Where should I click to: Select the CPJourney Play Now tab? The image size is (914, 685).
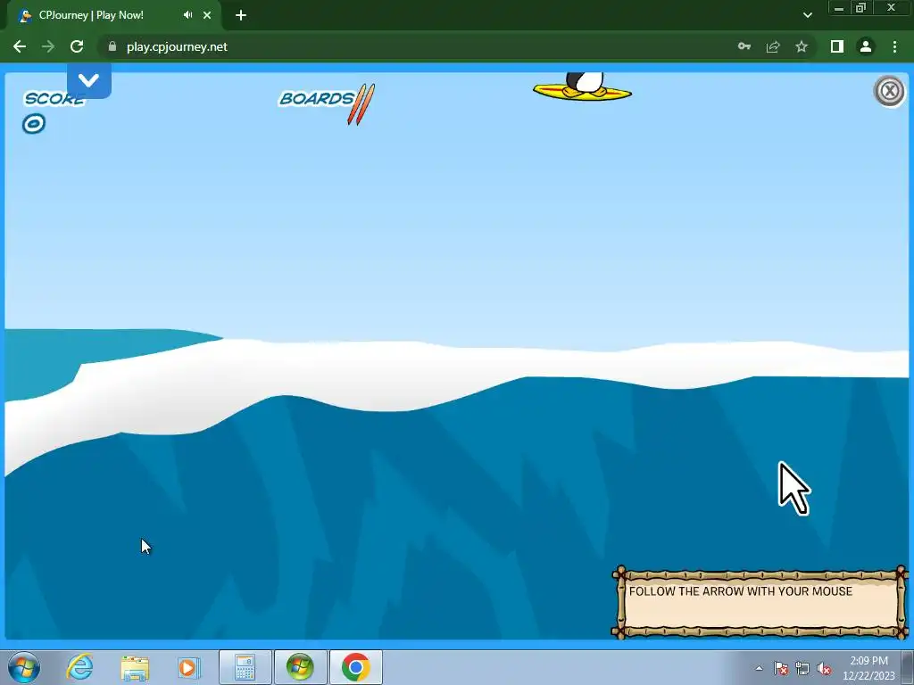[113, 16]
